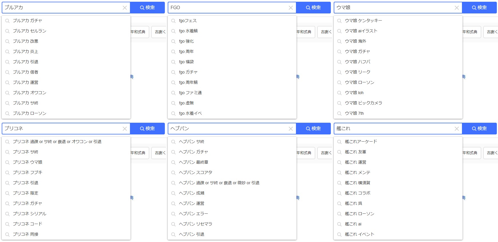
Task: Choose the suggestion 艦これ イベント
Action: tap(398, 234)
